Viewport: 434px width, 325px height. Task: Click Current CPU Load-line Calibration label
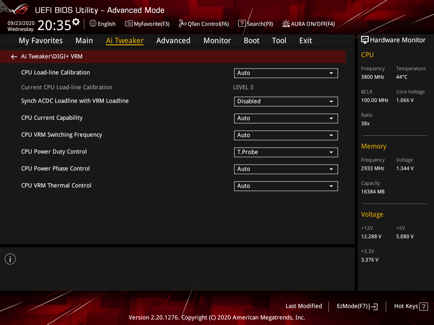(67, 87)
